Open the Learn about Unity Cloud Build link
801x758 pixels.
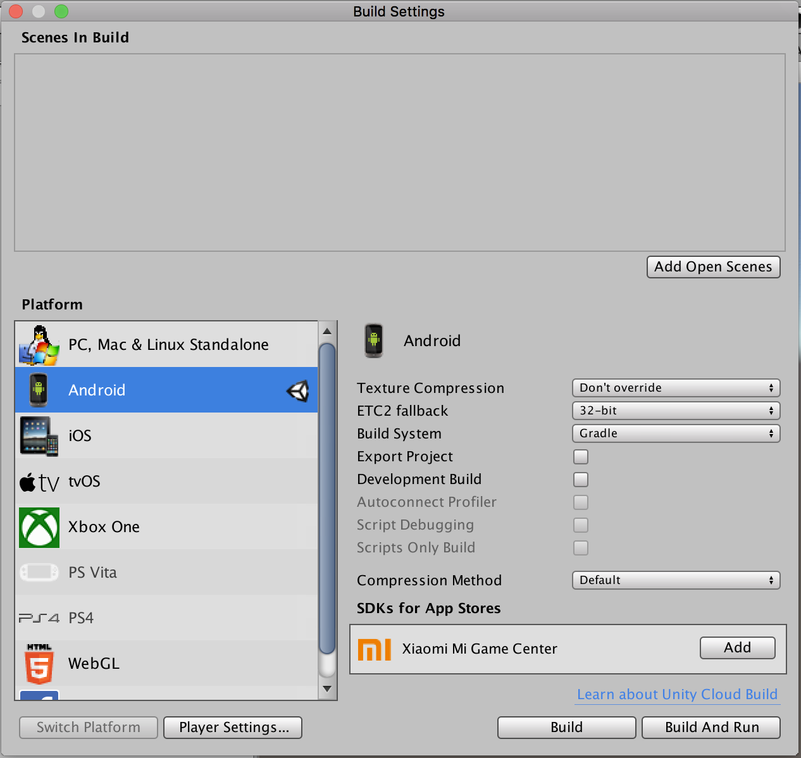677,695
